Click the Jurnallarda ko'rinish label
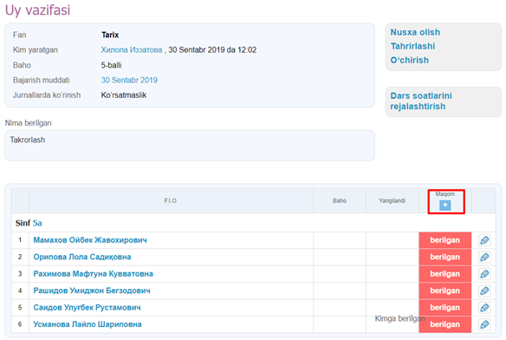The image size is (506, 340). point(47,95)
